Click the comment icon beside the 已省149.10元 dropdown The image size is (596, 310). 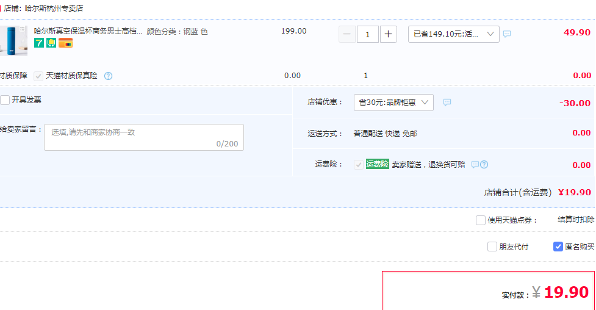[507, 34]
